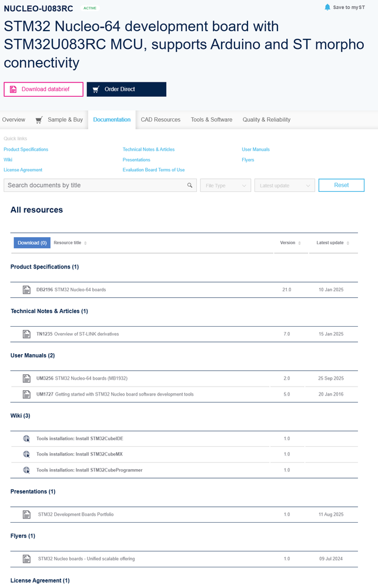Sort by Resource title arrows
Image resolution: width=378 pixels, height=588 pixels.
tap(85, 243)
